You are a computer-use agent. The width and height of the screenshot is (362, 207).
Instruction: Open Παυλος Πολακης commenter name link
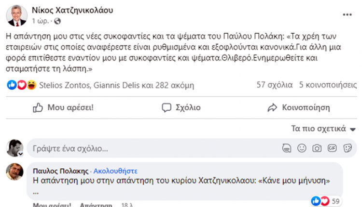click(61, 170)
